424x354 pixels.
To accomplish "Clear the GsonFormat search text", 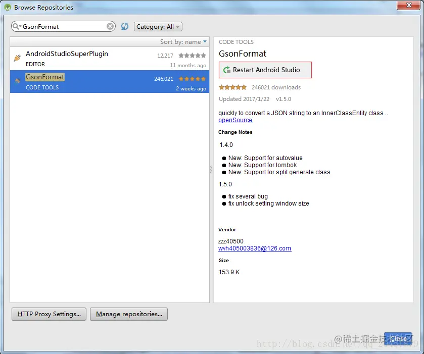I will 110,26.
